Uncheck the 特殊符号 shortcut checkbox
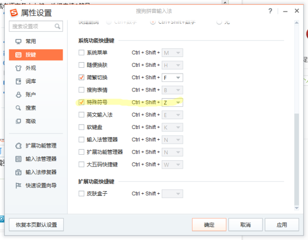 81,102
